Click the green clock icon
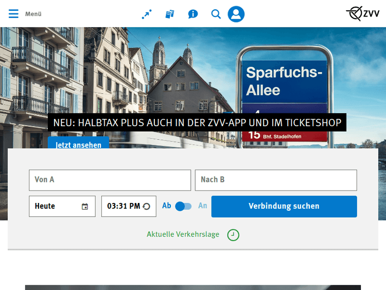Screen dimensions: 386x290 coord(233,235)
